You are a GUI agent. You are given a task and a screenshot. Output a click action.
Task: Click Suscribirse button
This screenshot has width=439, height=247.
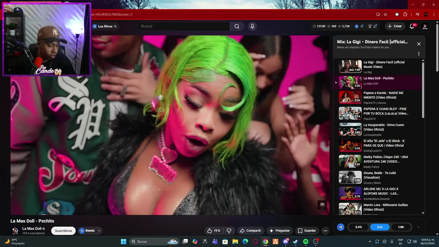pyautogui.click(x=63, y=231)
